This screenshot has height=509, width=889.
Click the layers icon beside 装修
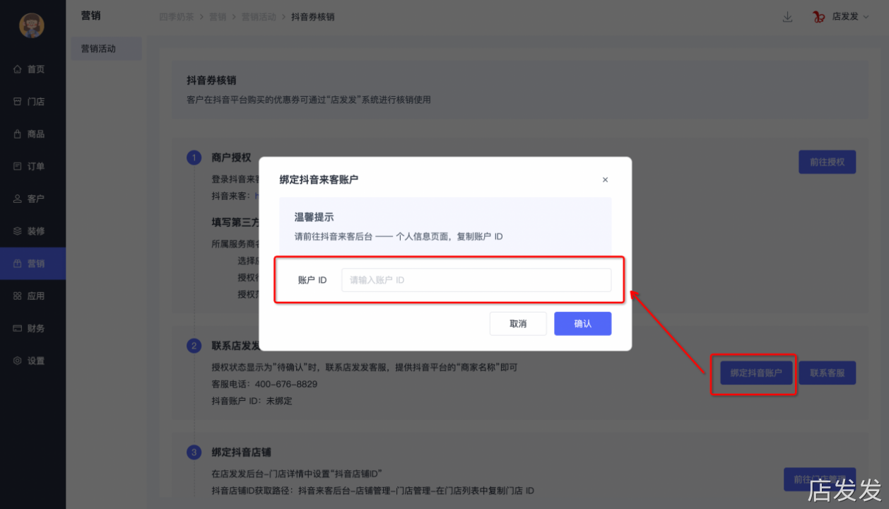point(18,231)
